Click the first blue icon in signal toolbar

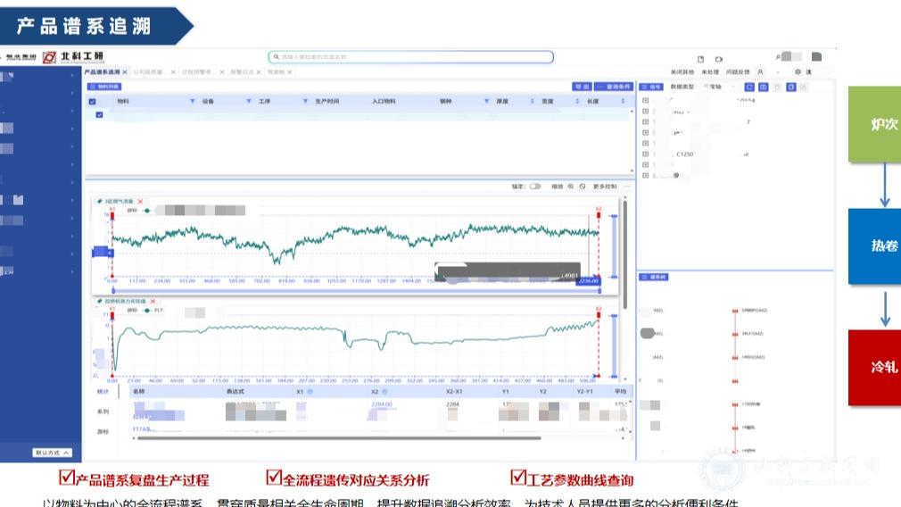coord(749,87)
